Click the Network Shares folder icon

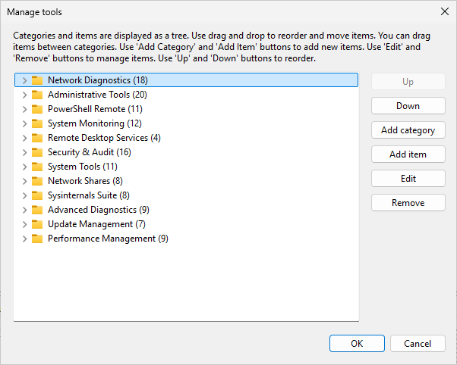click(x=36, y=181)
